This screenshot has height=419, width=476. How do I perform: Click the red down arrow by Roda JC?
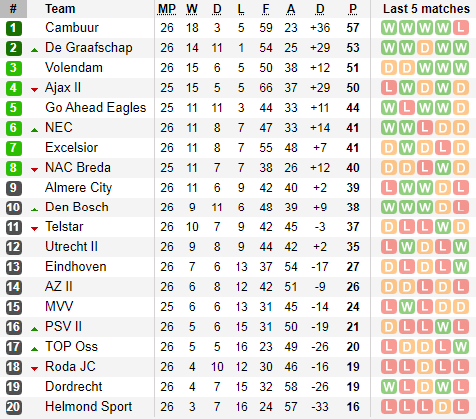(x=34, y=368)
